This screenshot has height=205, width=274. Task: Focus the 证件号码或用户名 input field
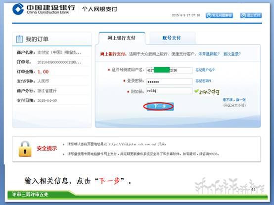(169, 71)
